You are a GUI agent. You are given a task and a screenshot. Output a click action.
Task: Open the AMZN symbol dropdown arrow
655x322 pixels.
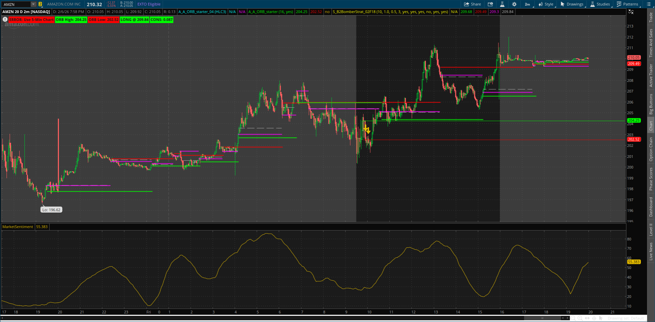pos(33,4)
